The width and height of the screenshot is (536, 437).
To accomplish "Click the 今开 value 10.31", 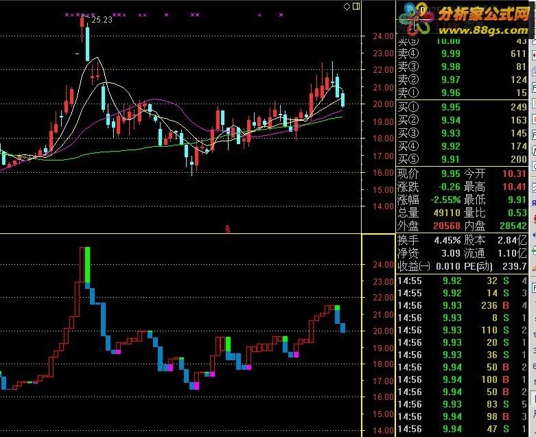I will (514, 174).
